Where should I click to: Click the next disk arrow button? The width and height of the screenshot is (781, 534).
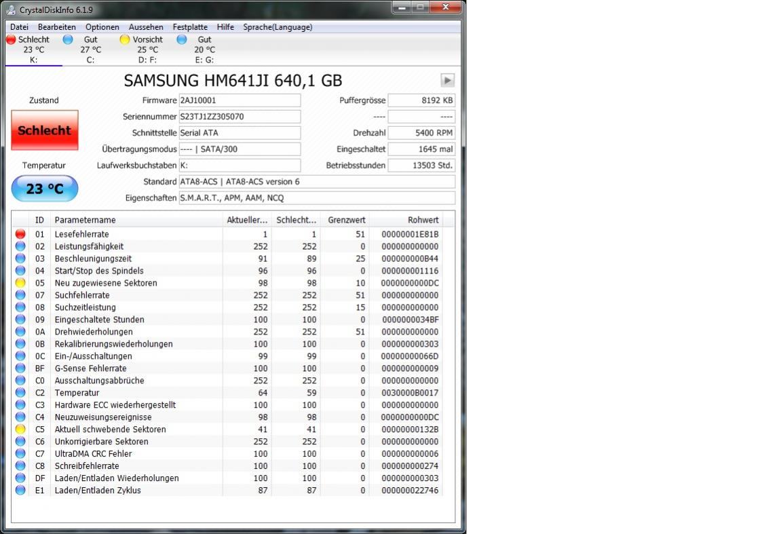447,80
